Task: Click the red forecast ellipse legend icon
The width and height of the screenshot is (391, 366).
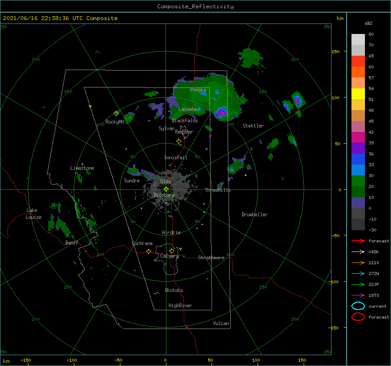Action: coord(358,317)
